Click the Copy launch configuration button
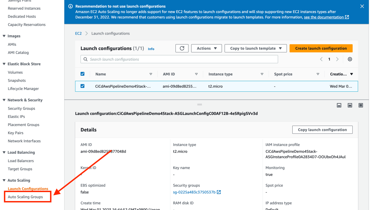Viewport: 370px width, 210px height. pos(322,130)
